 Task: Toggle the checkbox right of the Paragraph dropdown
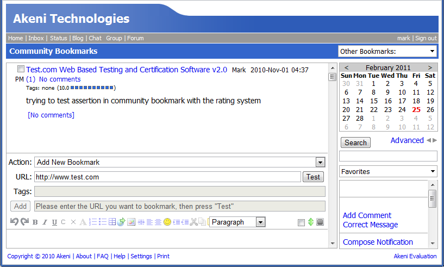point(301,222)
